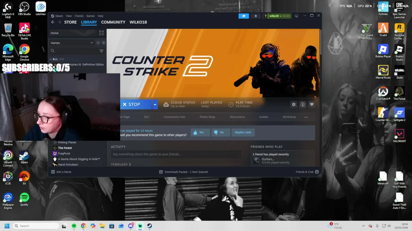
Task: Open Marvel Rivals desktop icon
Action: (383, 72)
